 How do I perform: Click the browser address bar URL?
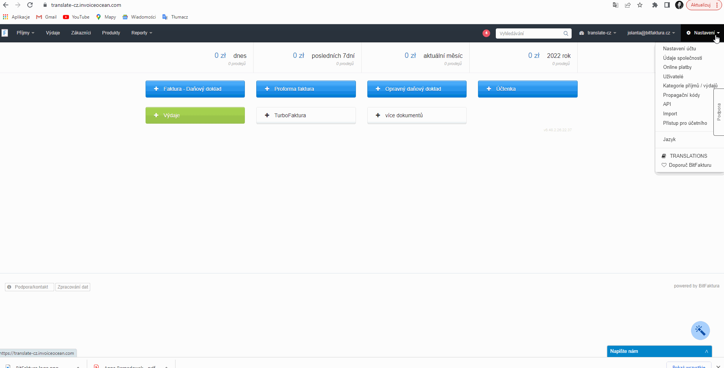coord(86,5)
